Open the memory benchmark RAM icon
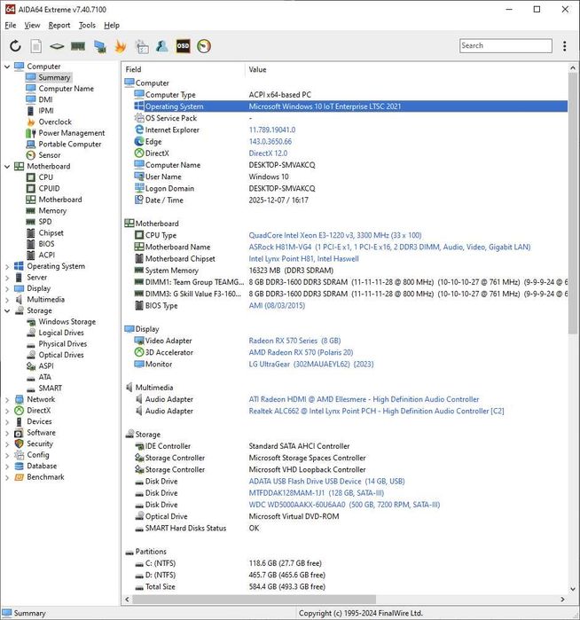The width and height of the screenshot is (580, 620). [78, 46]
